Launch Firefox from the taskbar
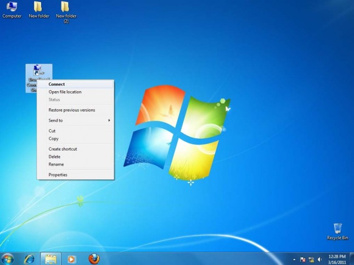 94,259
